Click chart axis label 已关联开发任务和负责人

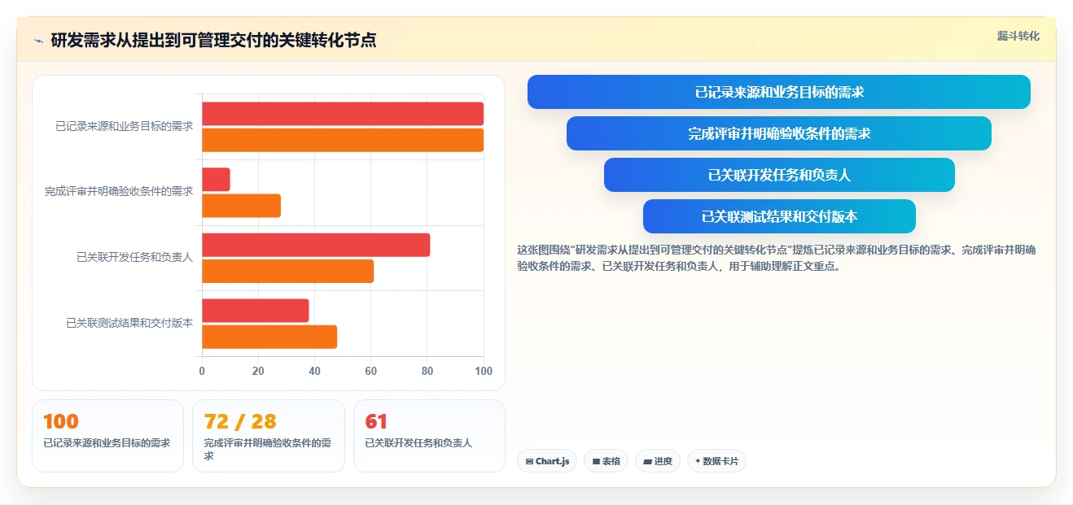tap(135, 258)
